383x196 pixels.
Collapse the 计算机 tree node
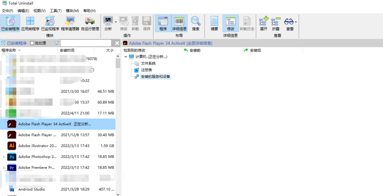[x=126, y=57]
